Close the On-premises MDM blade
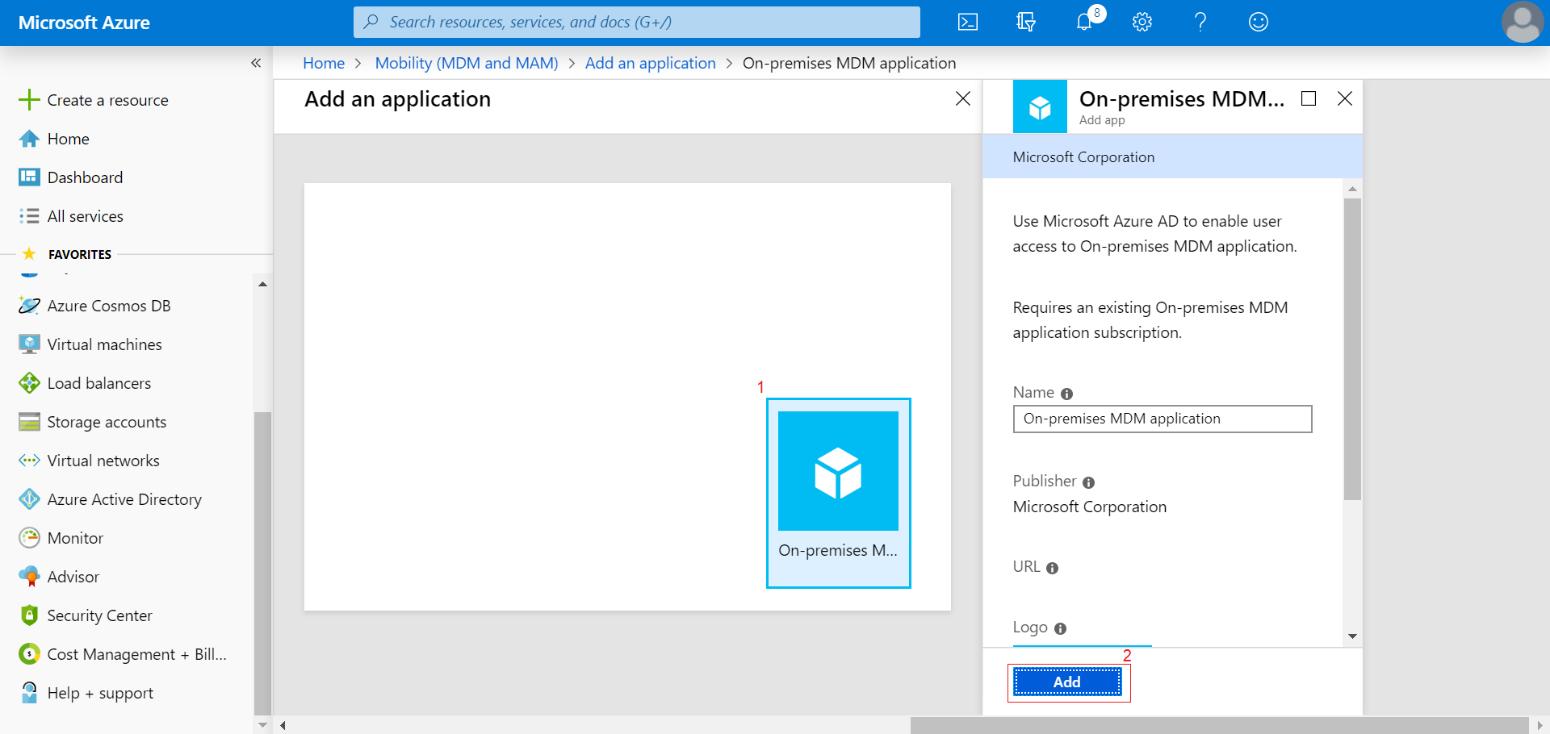The width and height of the screenshot is (1550, 734). [1345, 98]
